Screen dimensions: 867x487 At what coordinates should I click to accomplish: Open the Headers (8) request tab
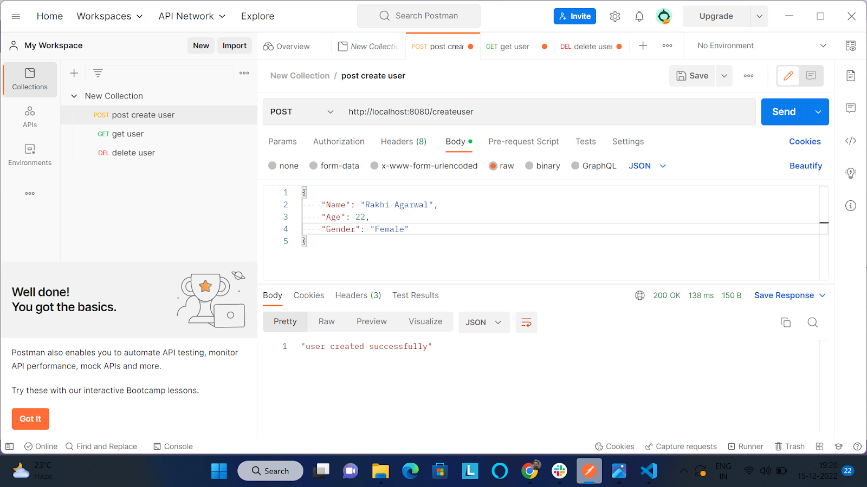point(404,141)
